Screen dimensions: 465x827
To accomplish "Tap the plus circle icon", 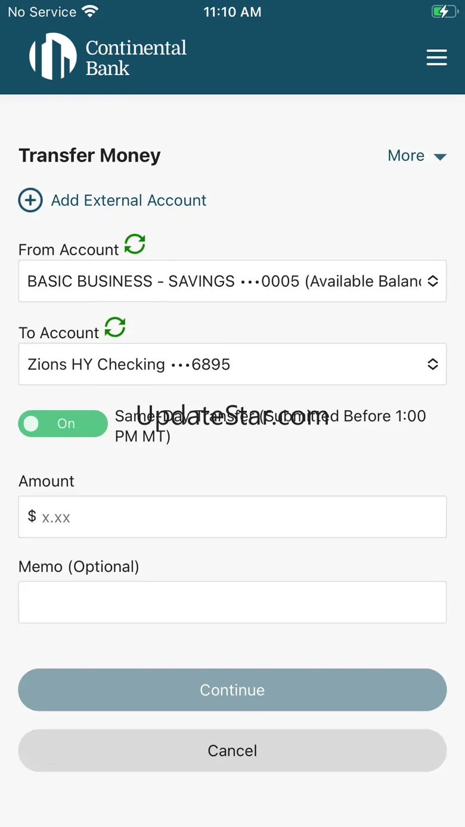I will [x=30, y=200].
